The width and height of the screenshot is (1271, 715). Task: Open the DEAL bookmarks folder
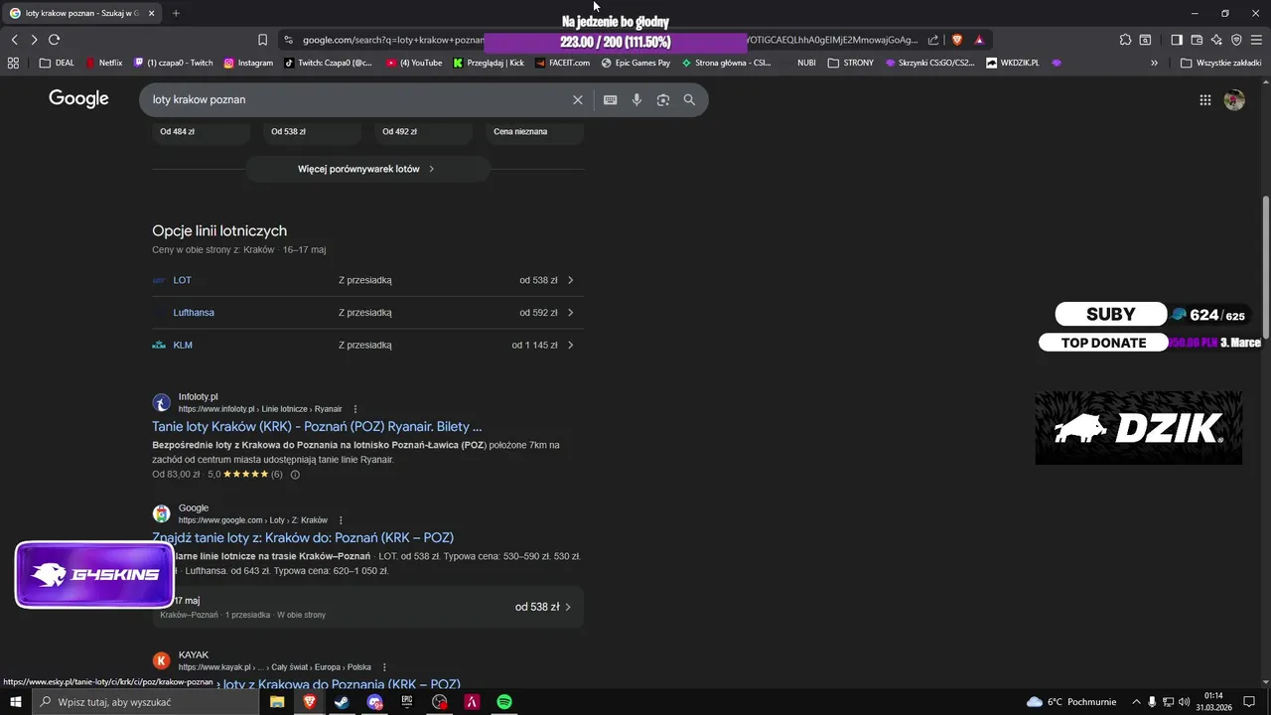coord(57,63)
